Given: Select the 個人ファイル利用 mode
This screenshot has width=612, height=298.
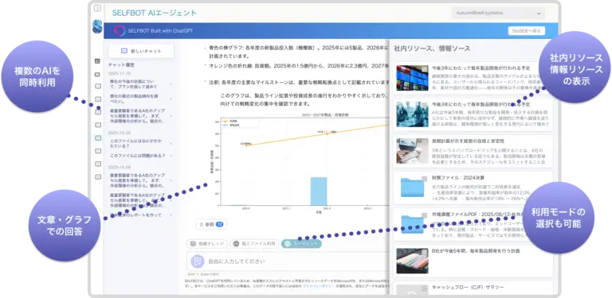Looking at the screenshot, I should point(254,244).
